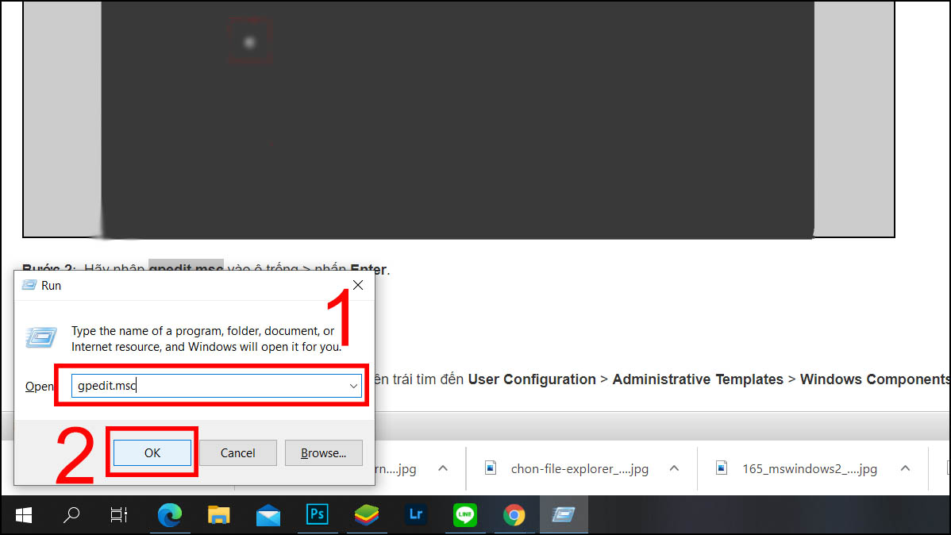Open Windows Search from the taskbar

pyautogui.click(x=71, y=514)
